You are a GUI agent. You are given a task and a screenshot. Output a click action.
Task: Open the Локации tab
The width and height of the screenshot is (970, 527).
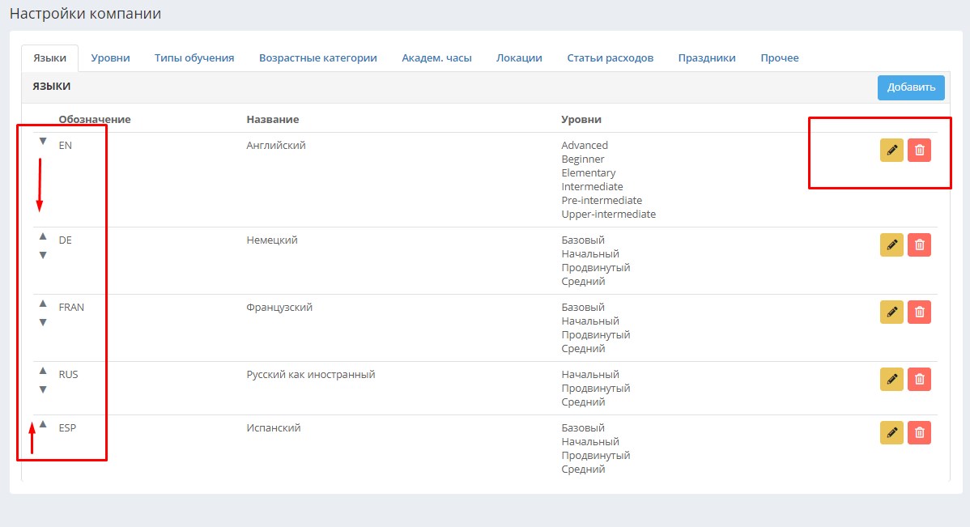[519, 58]
